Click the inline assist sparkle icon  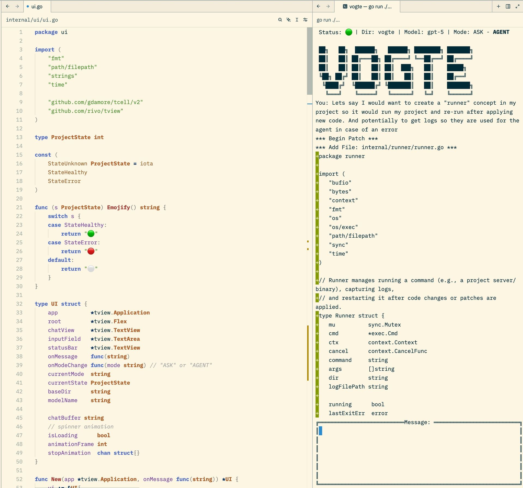click(x=288, y=20)
